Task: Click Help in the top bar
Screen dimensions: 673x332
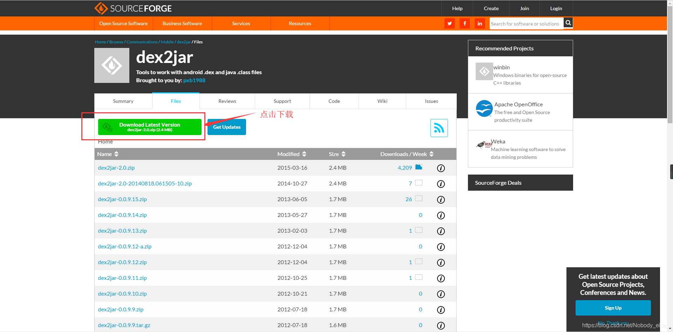Action: click(x=457, y=8)
